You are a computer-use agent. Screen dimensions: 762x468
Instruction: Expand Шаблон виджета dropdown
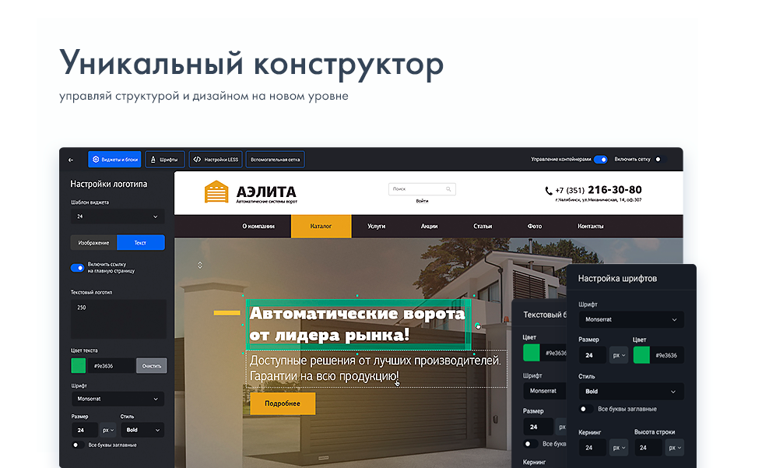tap(118, 216)
